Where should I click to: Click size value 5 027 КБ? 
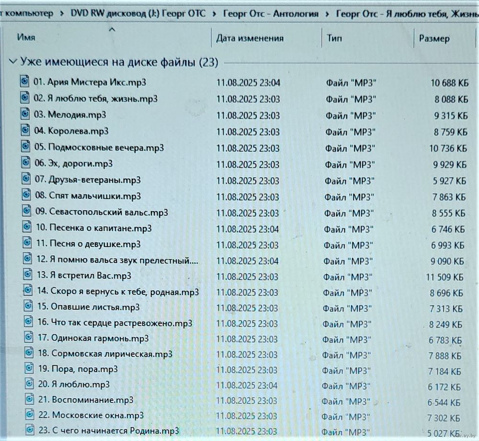443,433
